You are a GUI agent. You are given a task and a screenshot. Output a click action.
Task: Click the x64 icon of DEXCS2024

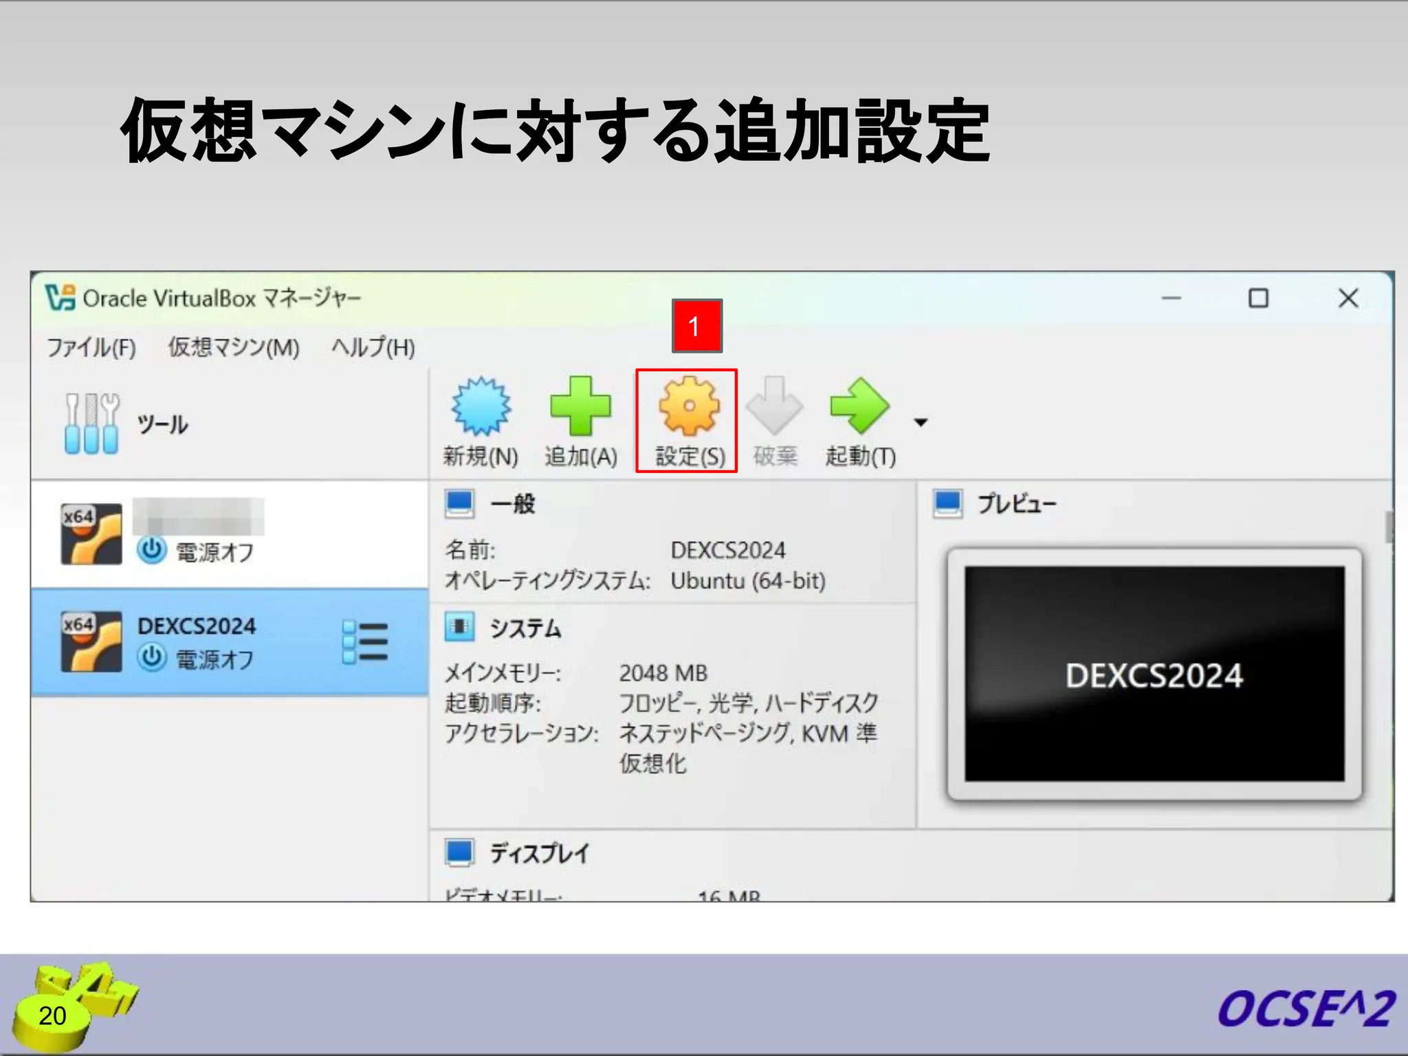[91, 642]
